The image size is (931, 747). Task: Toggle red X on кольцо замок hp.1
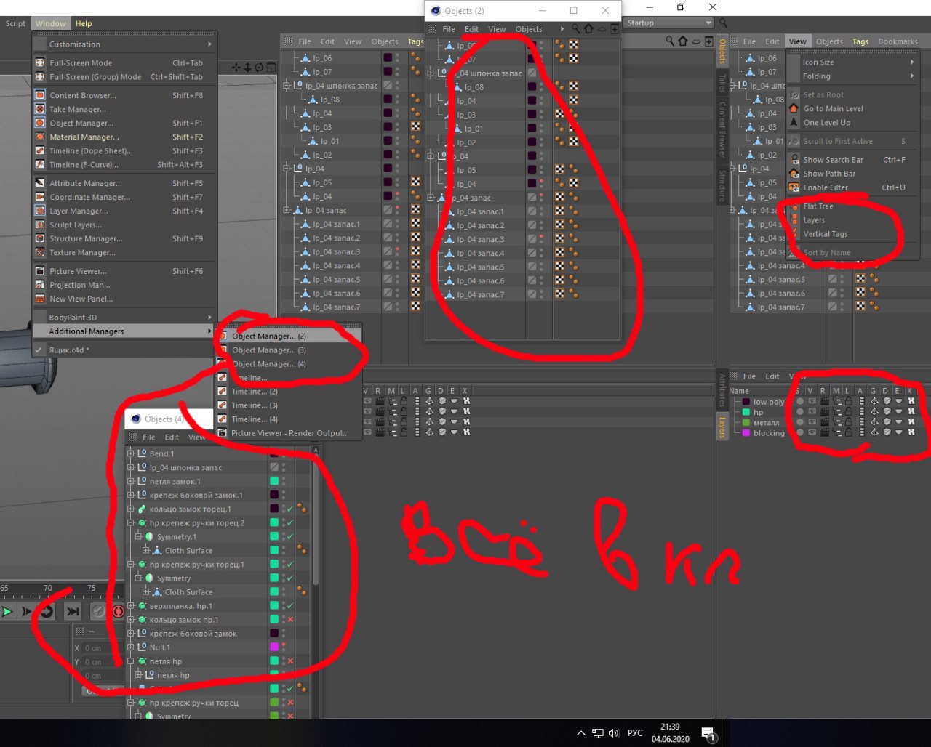pos(289,619)
